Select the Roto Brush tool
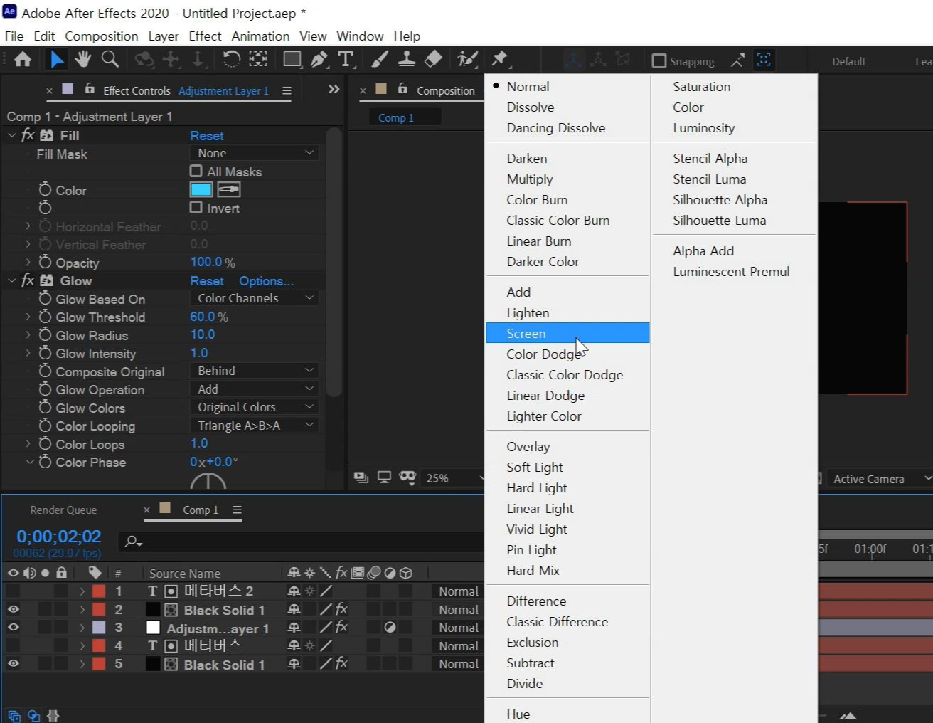This screenshot has width=933, height=723. [x=467, y=59]
